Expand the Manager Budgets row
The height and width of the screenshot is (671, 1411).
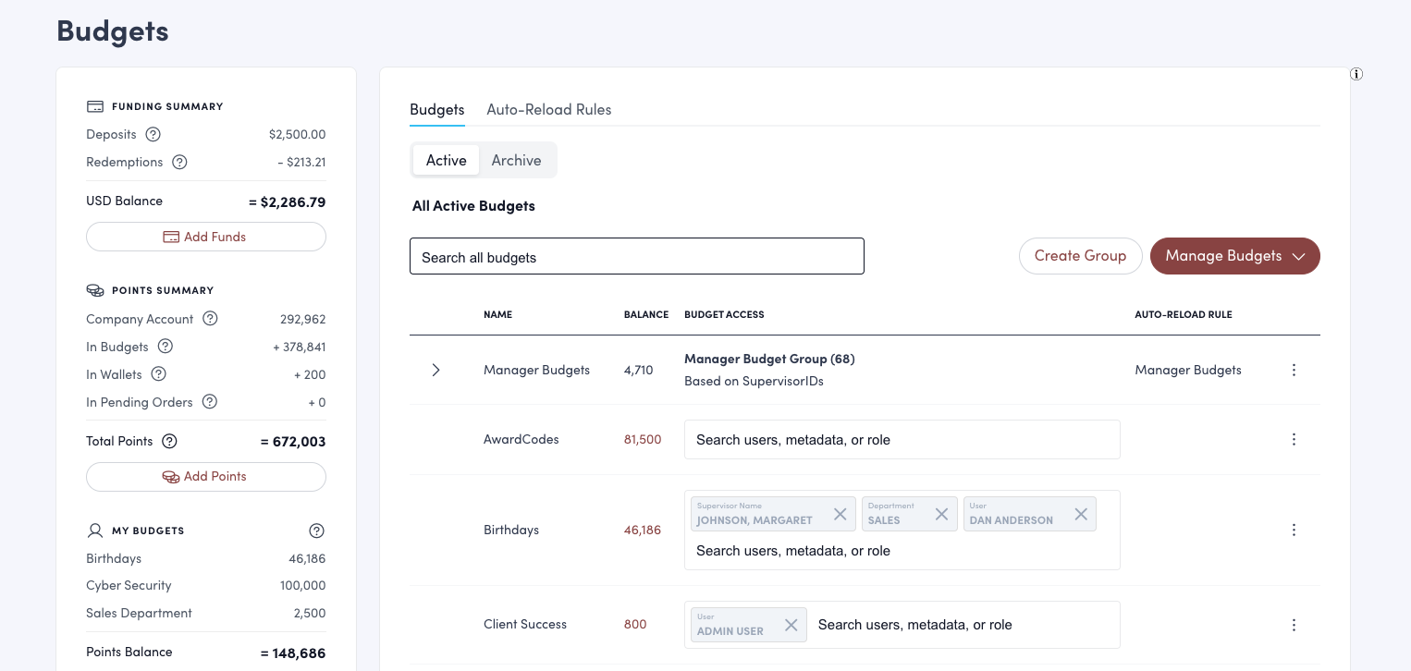click(436, 370)
